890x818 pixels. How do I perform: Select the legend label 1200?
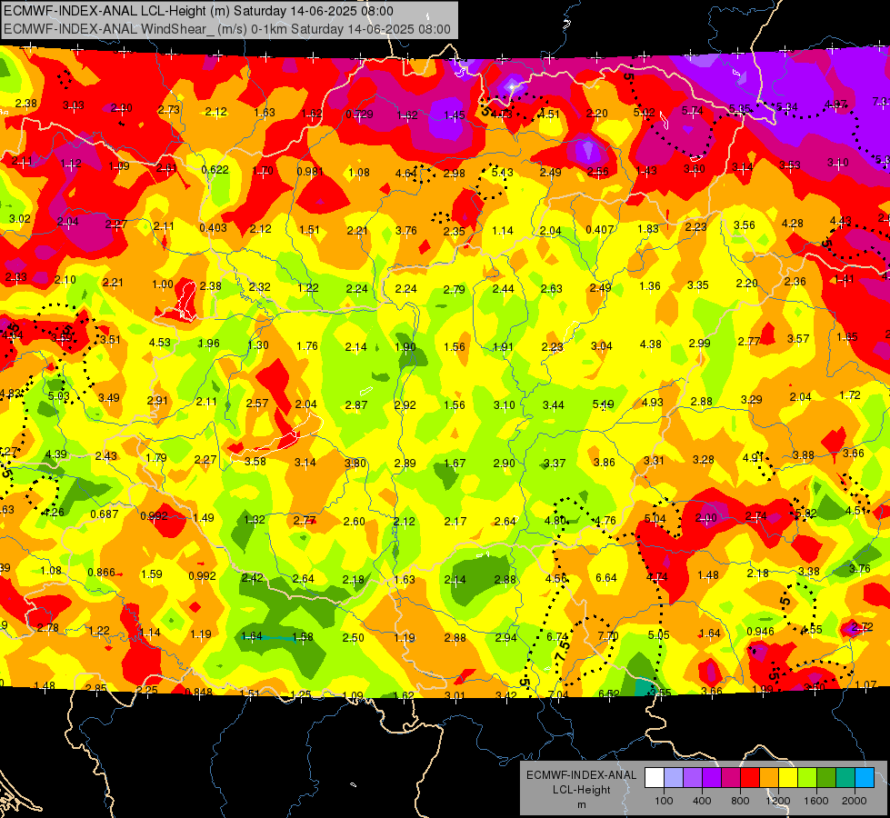click(778, 801)
